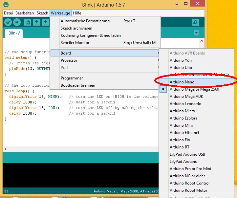237x198 pixels.
Task: Click the Verify checkmark icon
Action: pos(8,22)
